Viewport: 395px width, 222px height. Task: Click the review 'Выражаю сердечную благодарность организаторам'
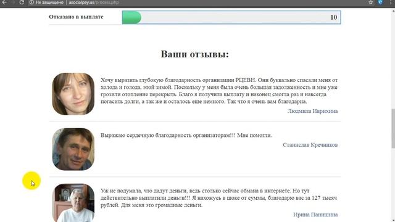coord(186,135)
